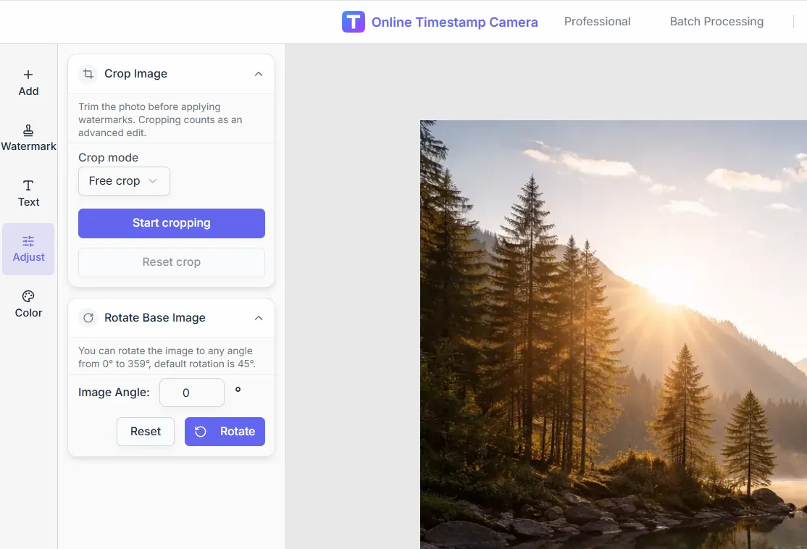Open the Free crop mode dropdown
Image resolution: width=807 pixels, height=549 pixels.
click(x=124, y=181)
